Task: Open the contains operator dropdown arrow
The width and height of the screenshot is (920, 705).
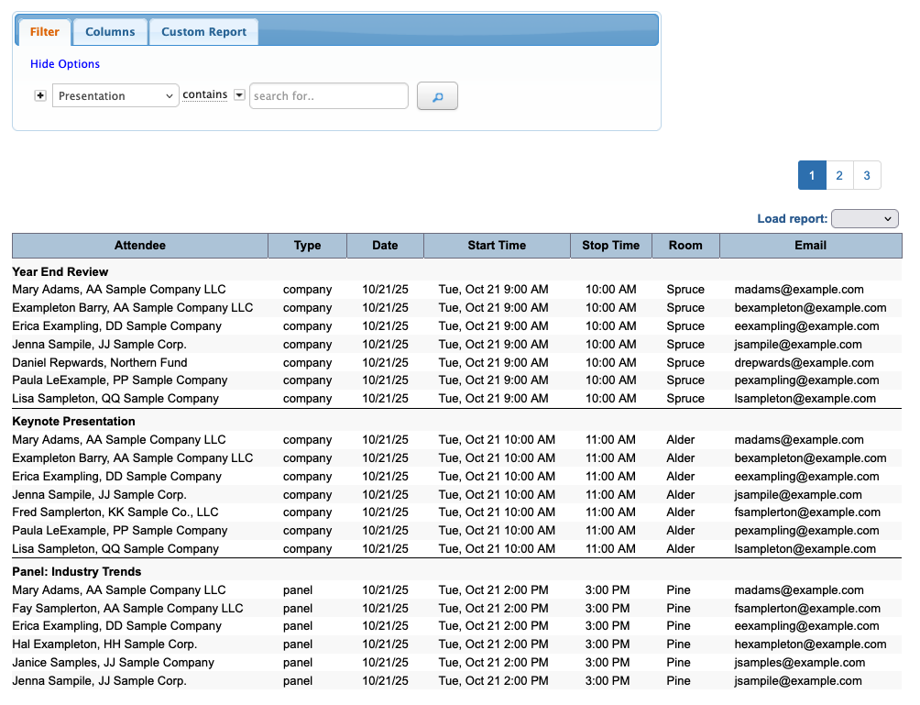Action: click(239, 95)
